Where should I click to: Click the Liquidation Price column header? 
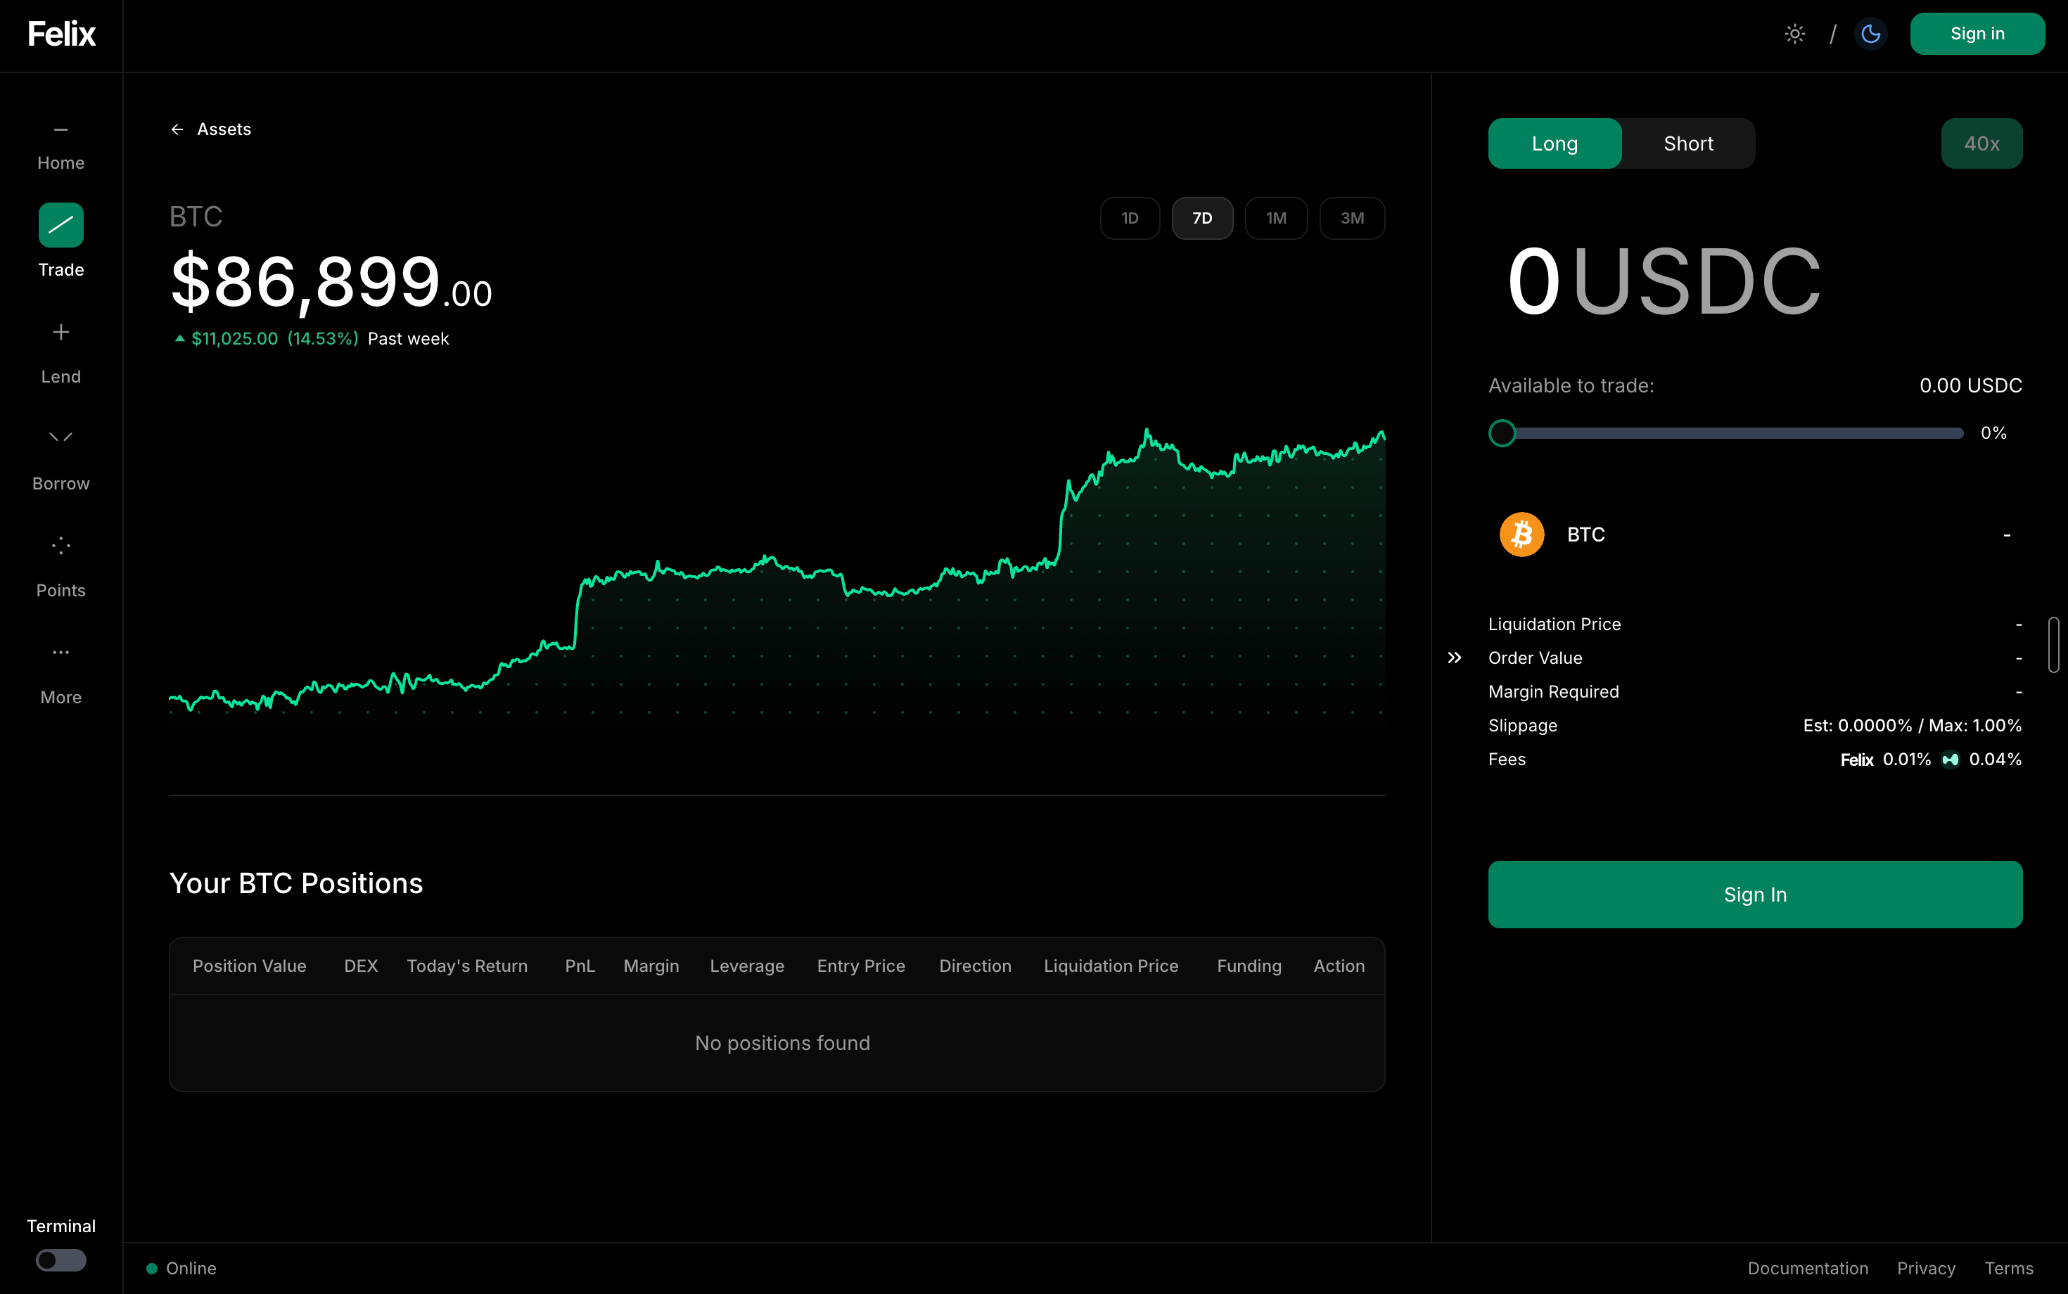click(1111, 966)
